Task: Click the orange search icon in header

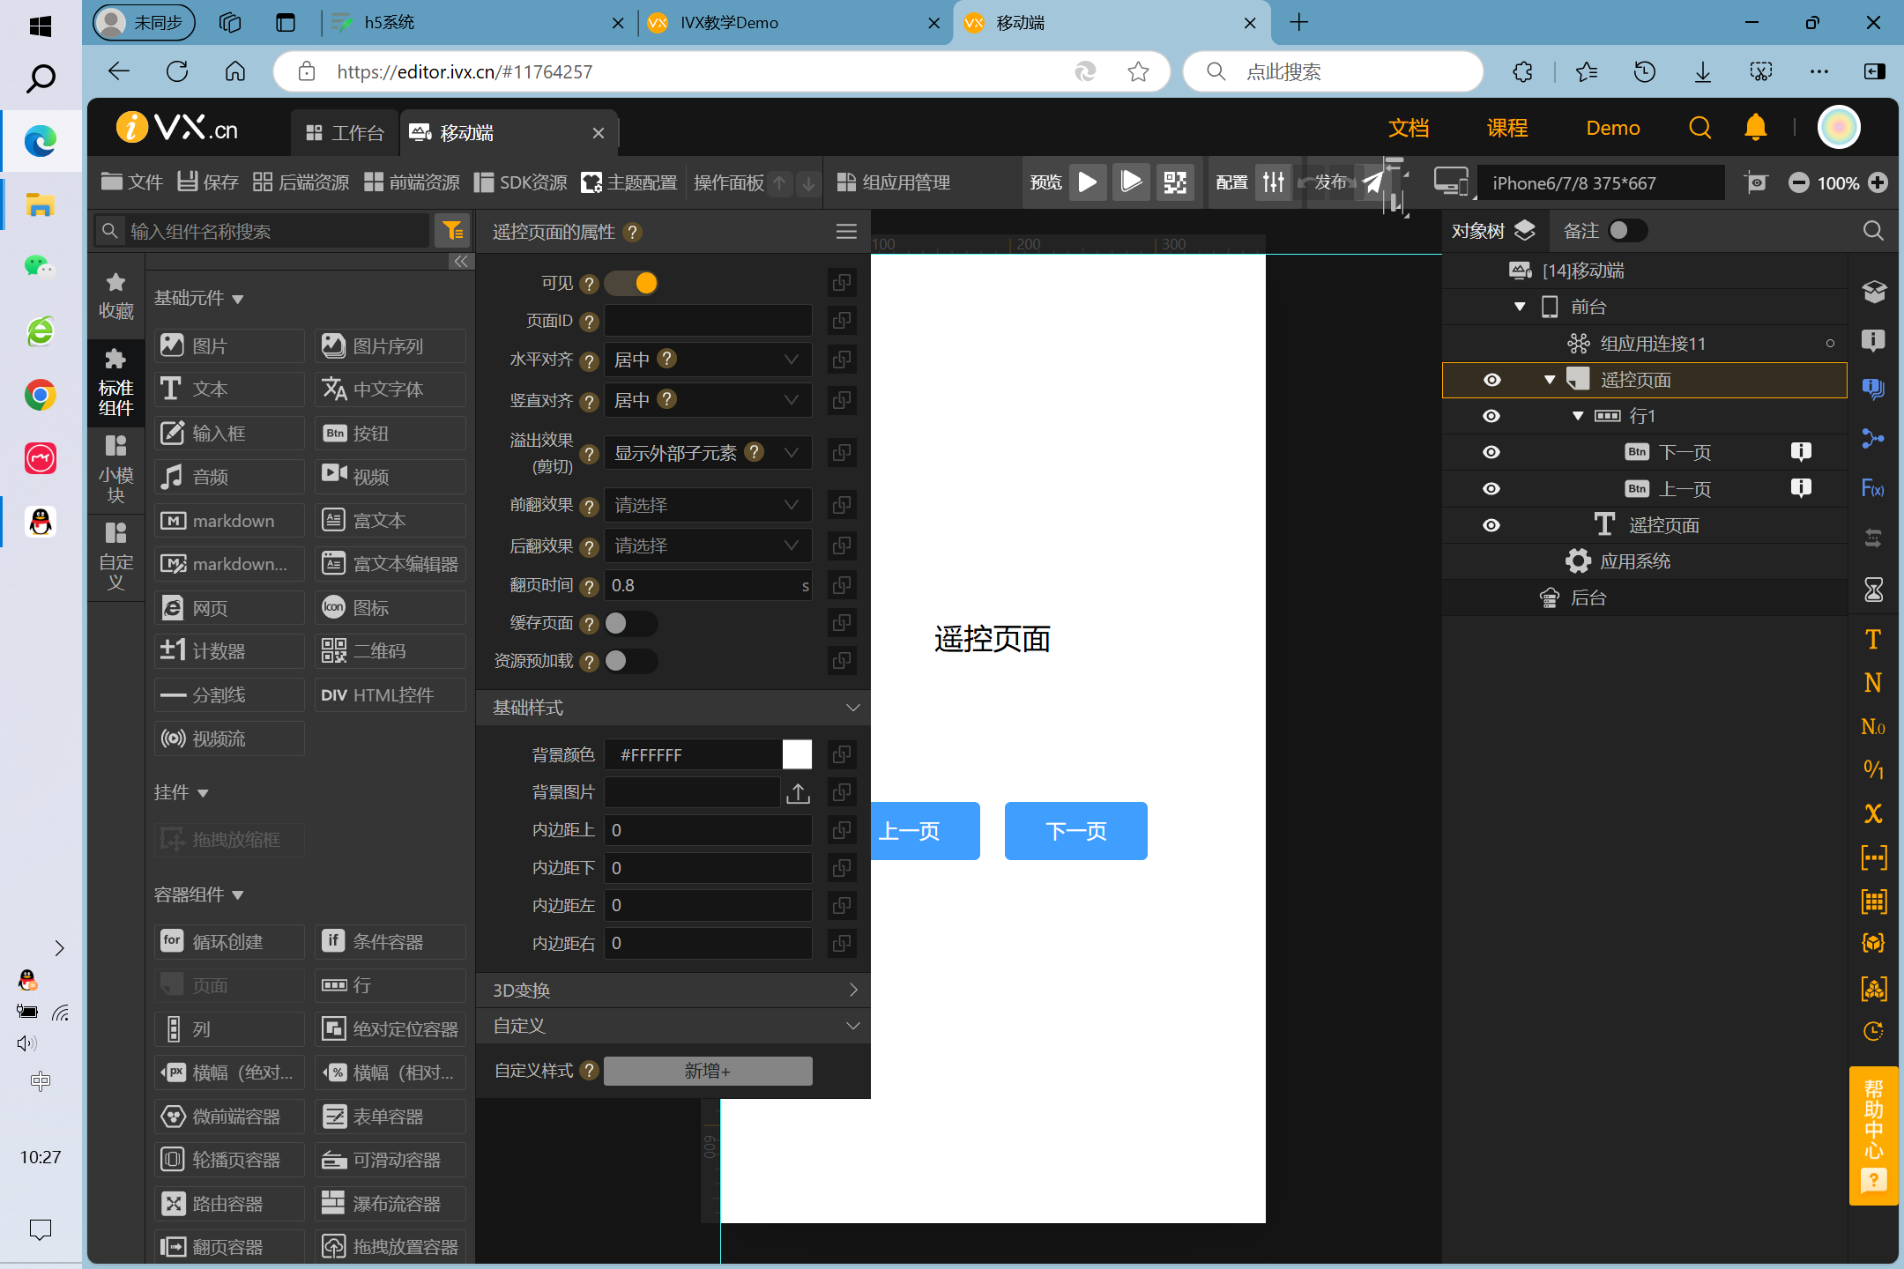Action: (x=1700, y=128)
